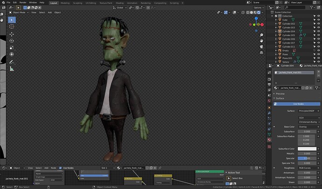Open the Modifiers wrench tab
This screenshot has height=189, width=322.
click(x=269, y=113)
